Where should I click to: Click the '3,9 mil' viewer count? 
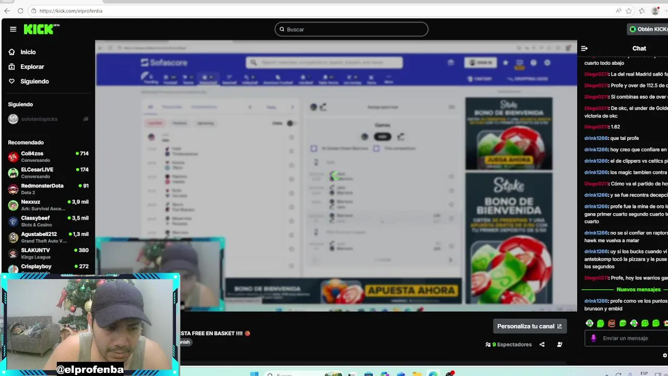(80, 202)
